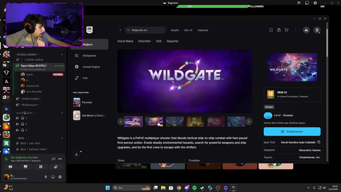
Task: Select the third Wildgate screenshot thumbnail
Action: pos(174,122)
